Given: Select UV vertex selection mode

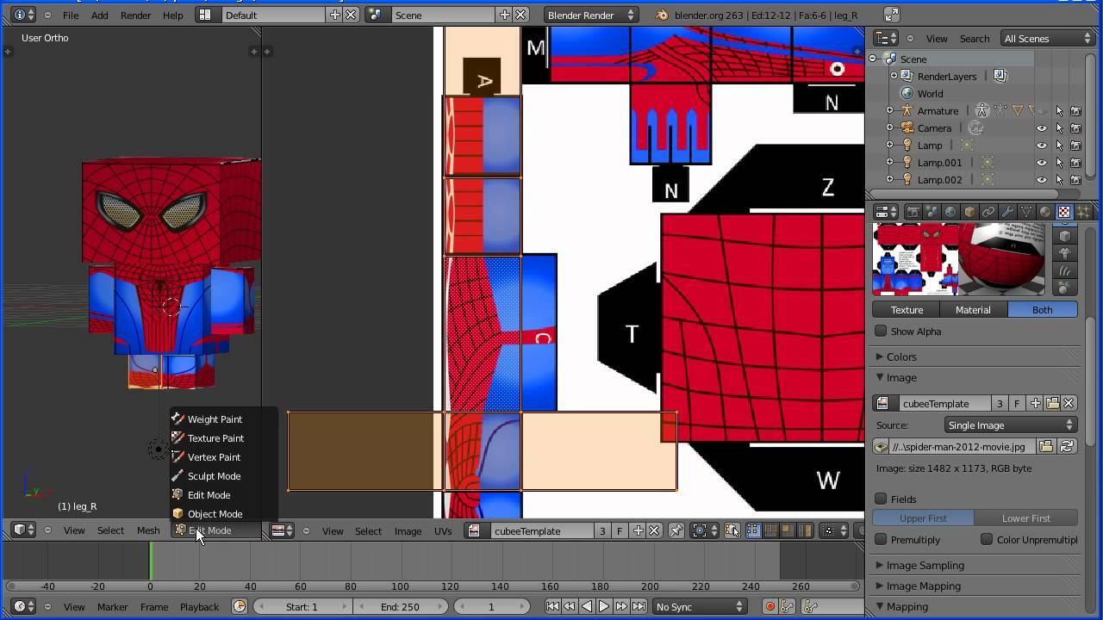Looking at the screenshot, I should [754, 531].
